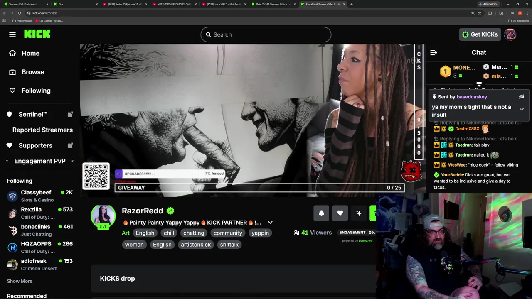Click the Get KICKs button
The image size is (532, 299).
pos(480,34)
